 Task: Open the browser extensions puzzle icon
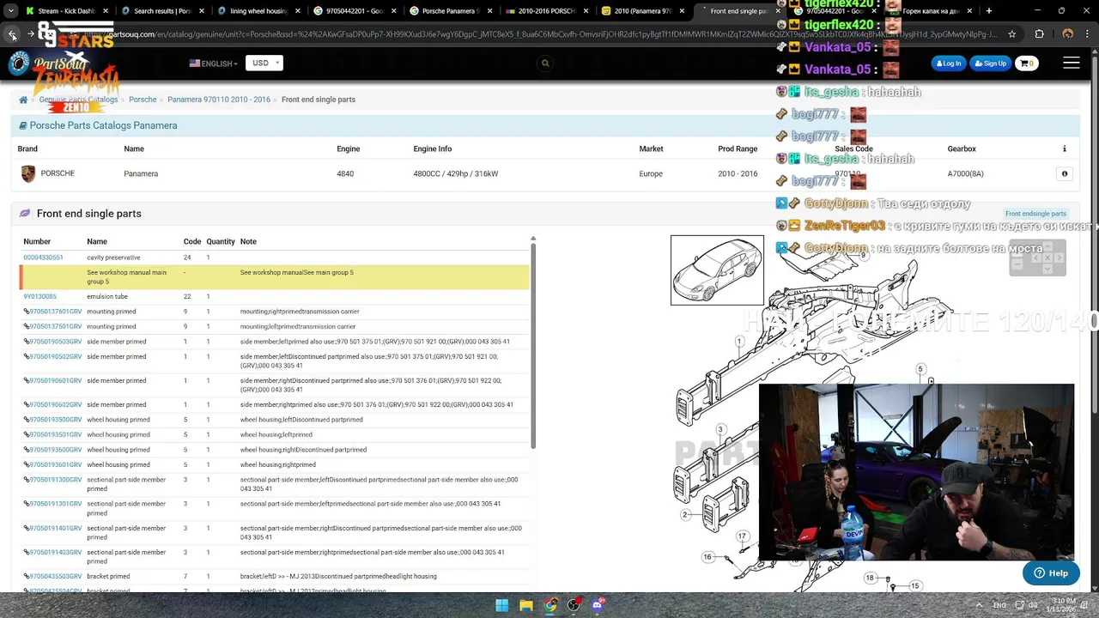1039,34
